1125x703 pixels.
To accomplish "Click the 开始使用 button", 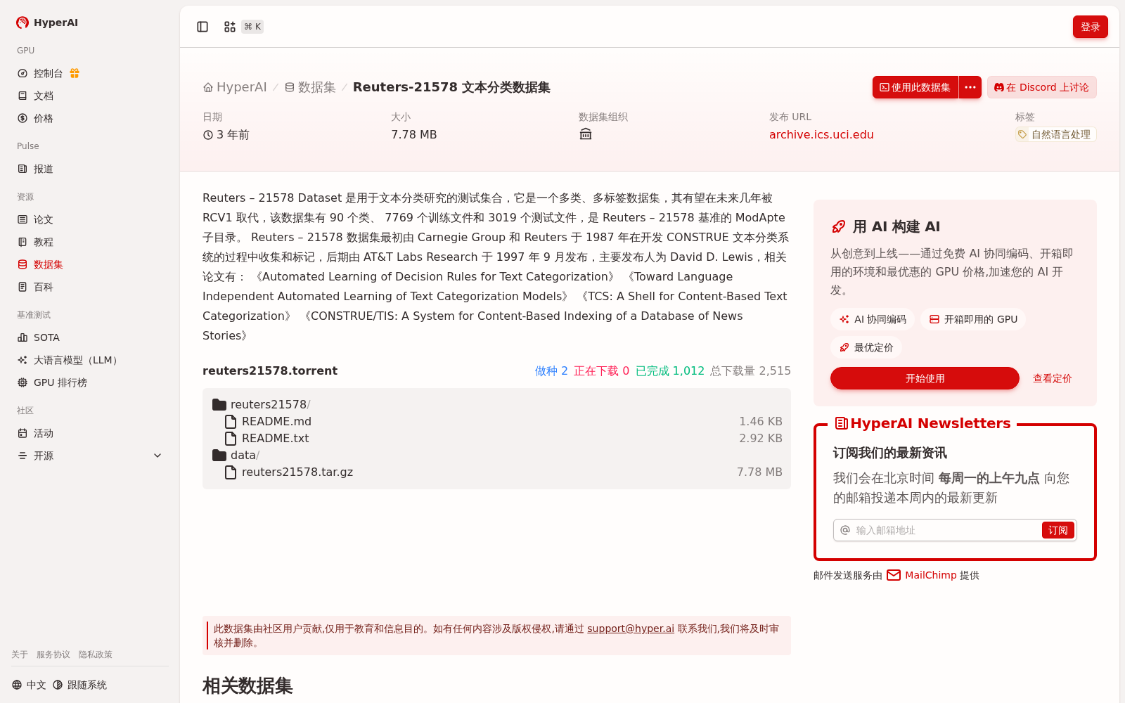I will tap(925, 378).
